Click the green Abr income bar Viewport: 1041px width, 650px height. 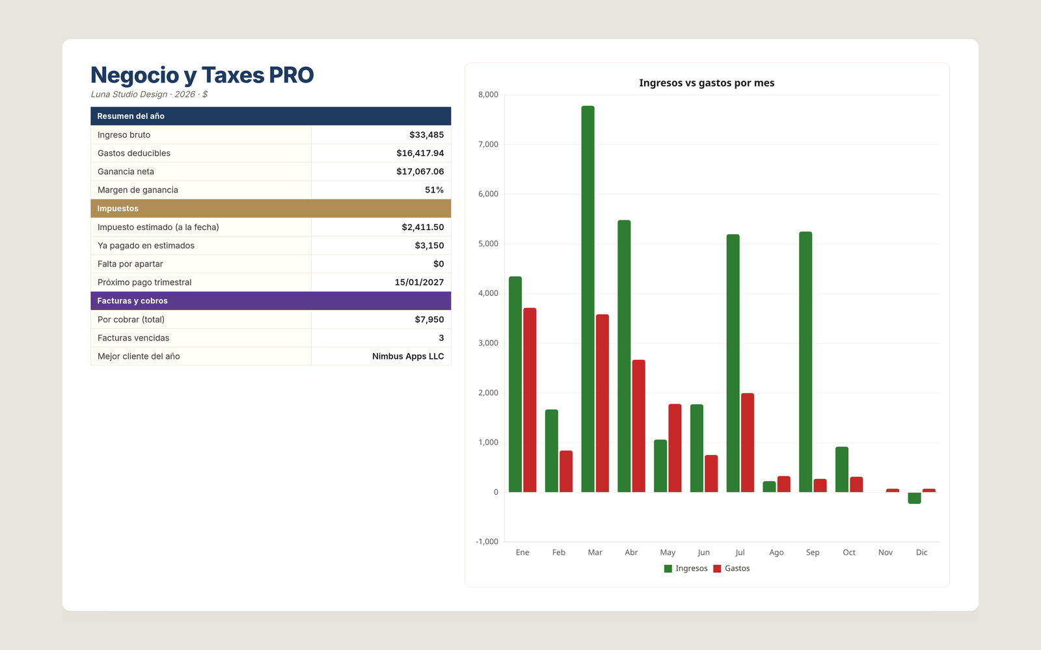[x=624, y=356]
